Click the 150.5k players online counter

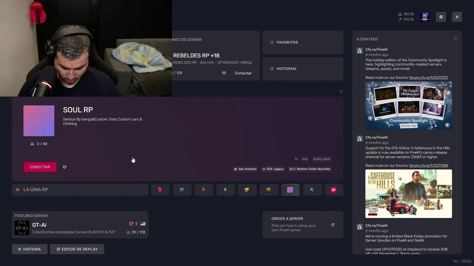(406, 14)
